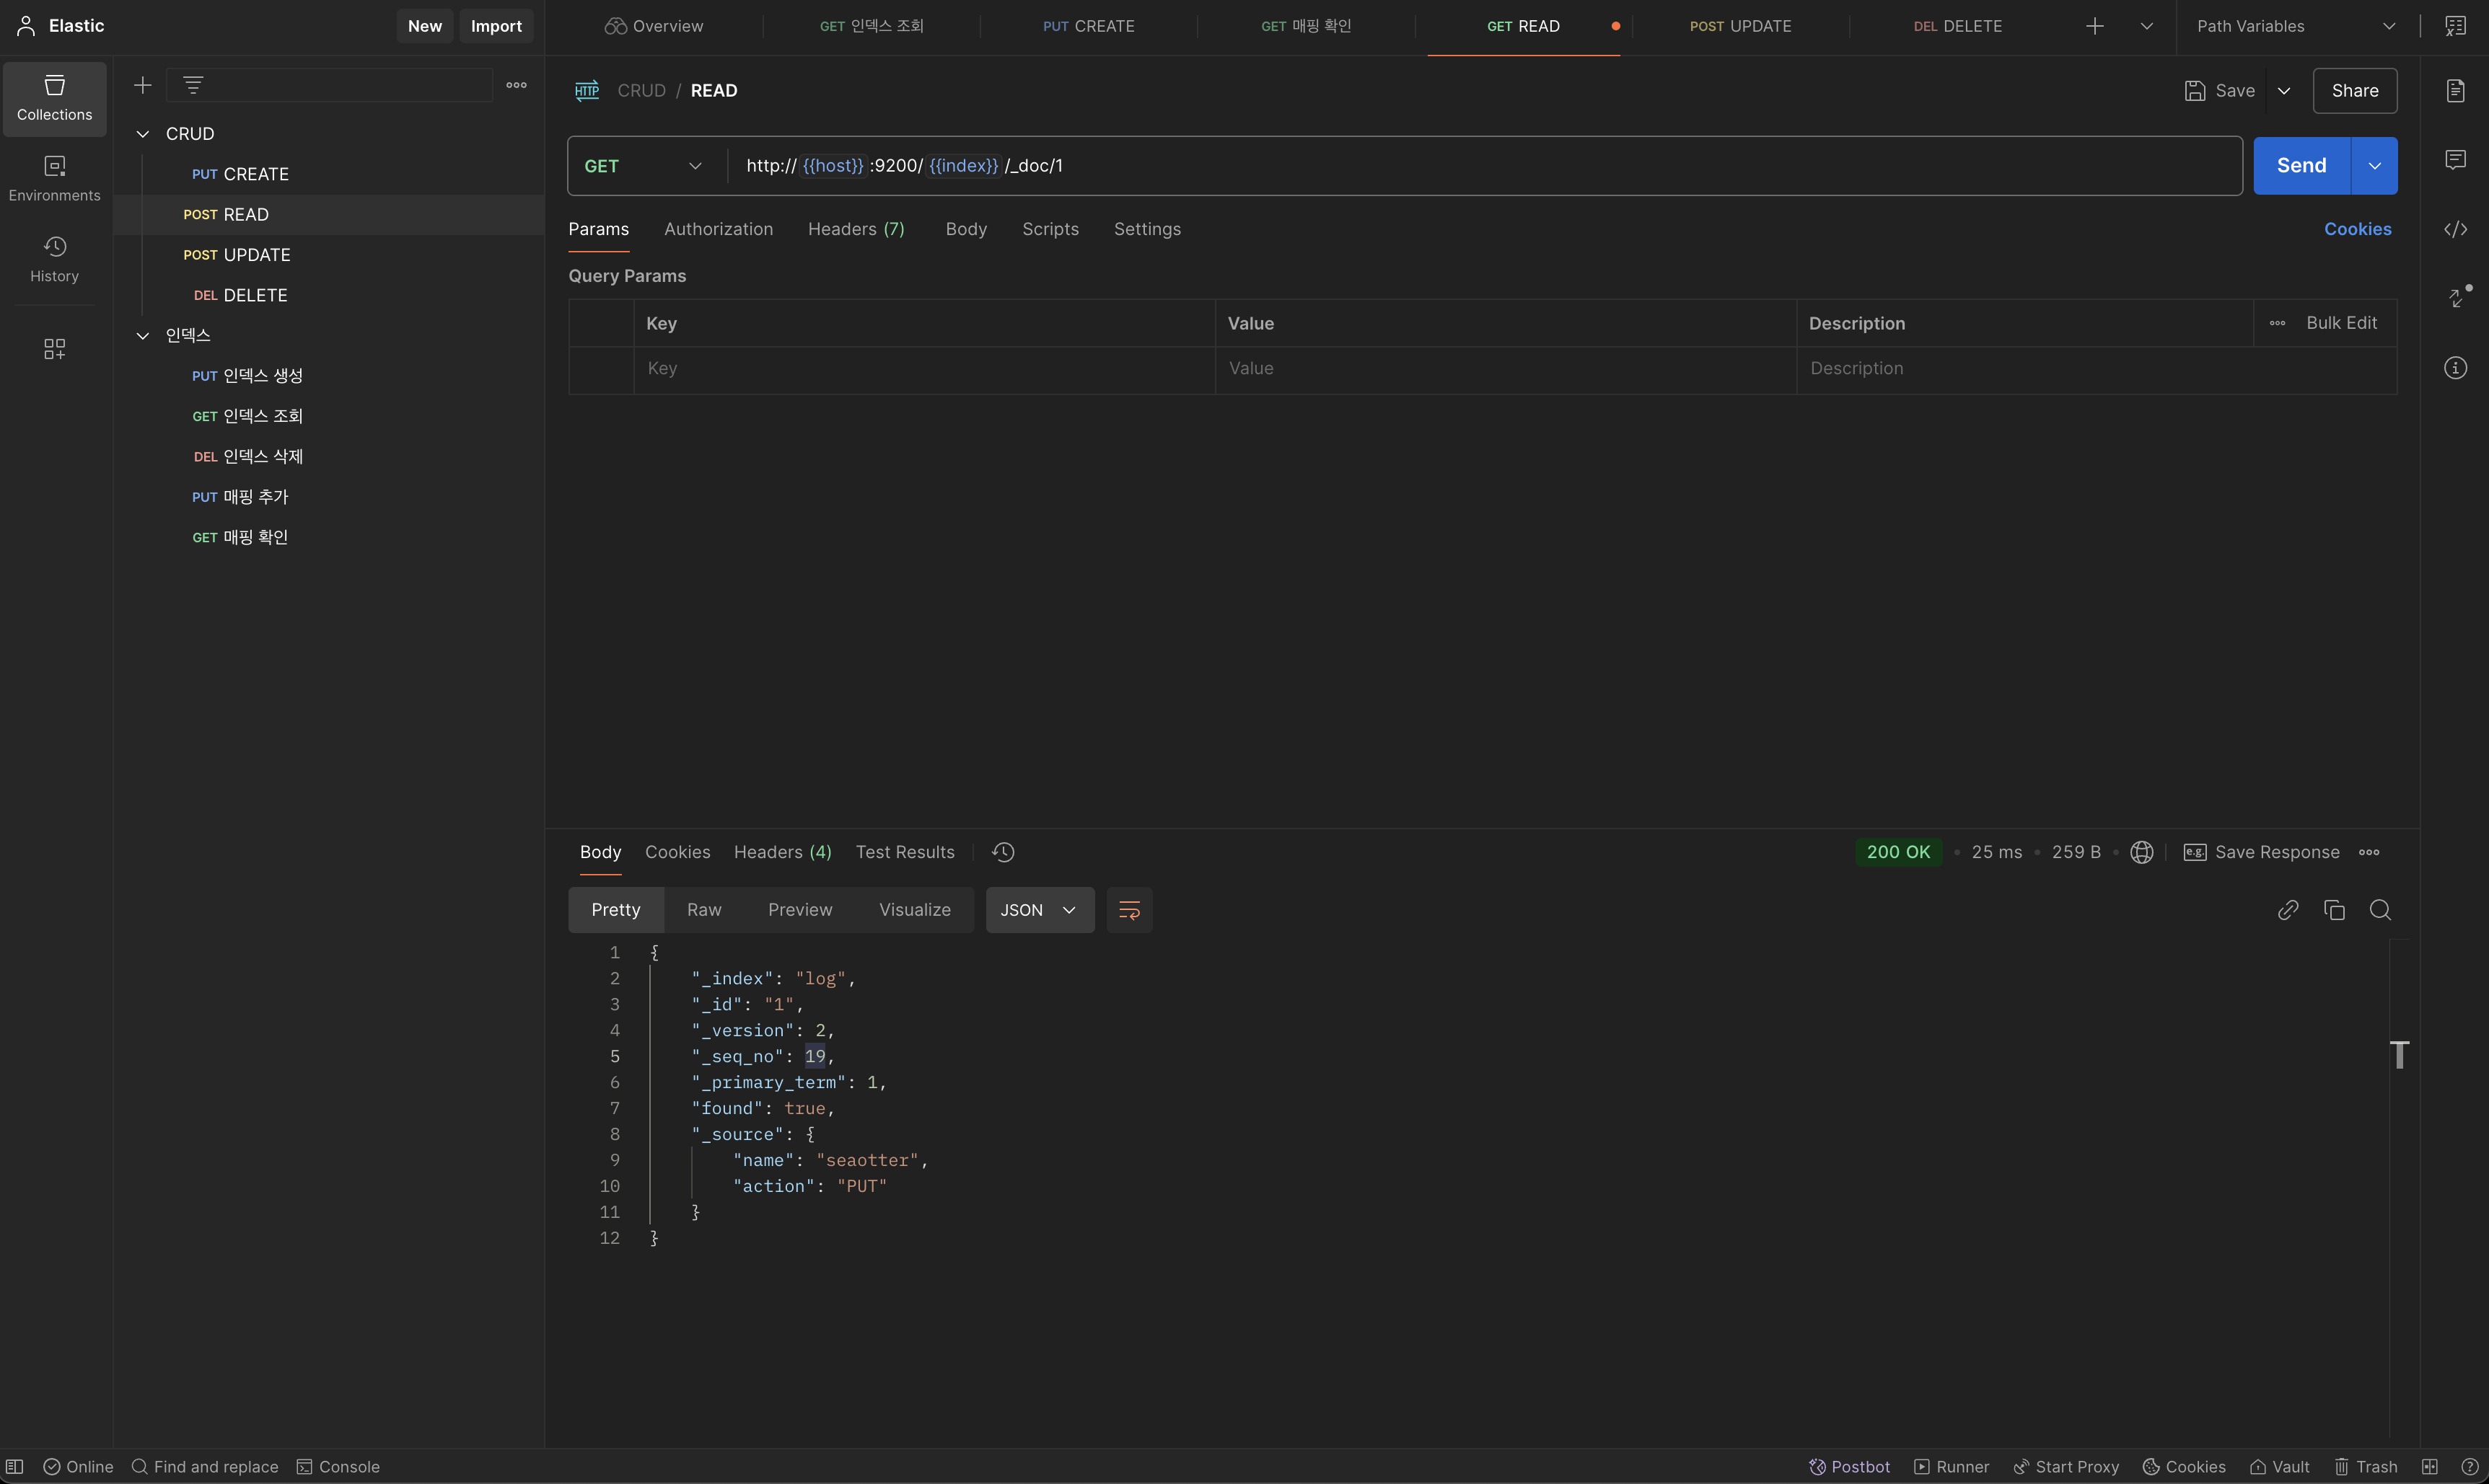Copy the response body to clipboard
Image resolution: width=2489 pixels, height=1484 pixels.
pyautogui.click(x=2334, y=910)
